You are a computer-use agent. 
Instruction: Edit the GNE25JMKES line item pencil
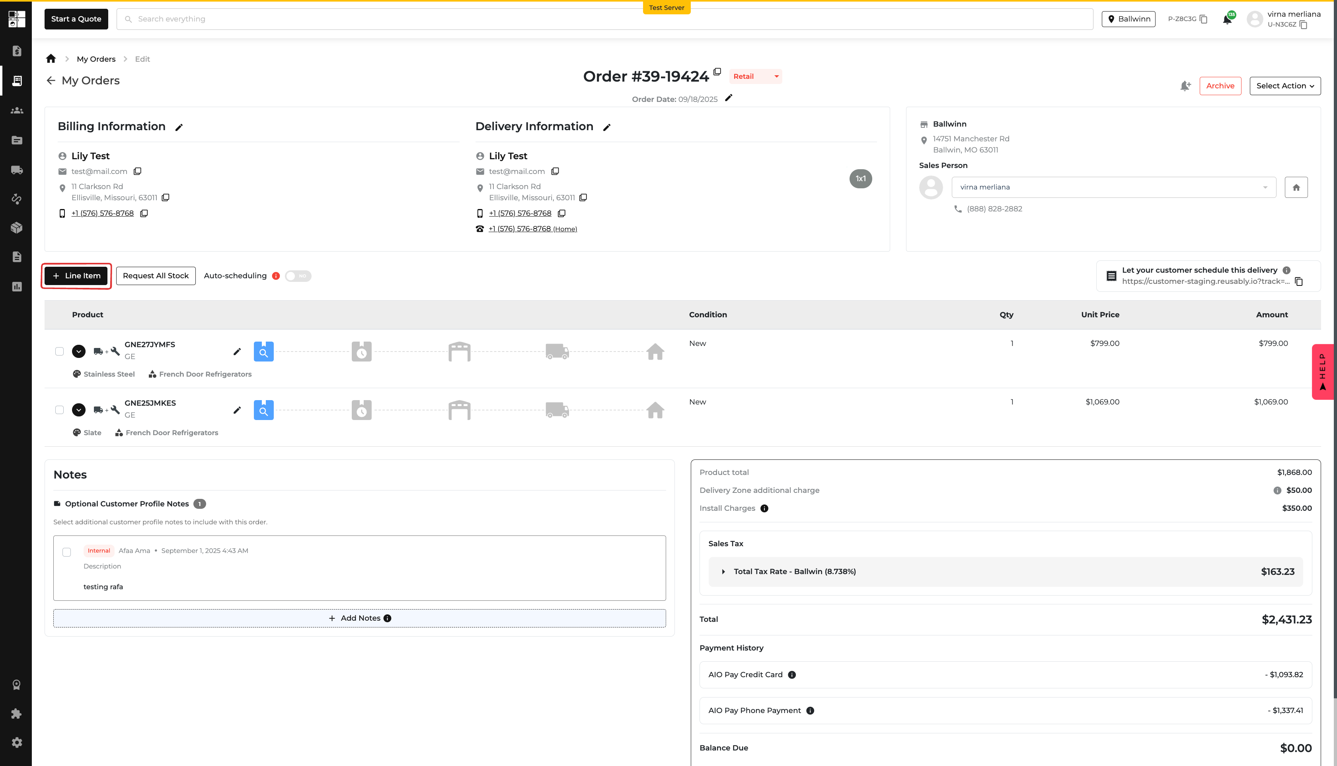click(x=237, y=410)
